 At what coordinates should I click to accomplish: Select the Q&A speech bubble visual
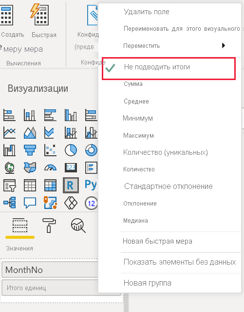(x=30, y=203)
